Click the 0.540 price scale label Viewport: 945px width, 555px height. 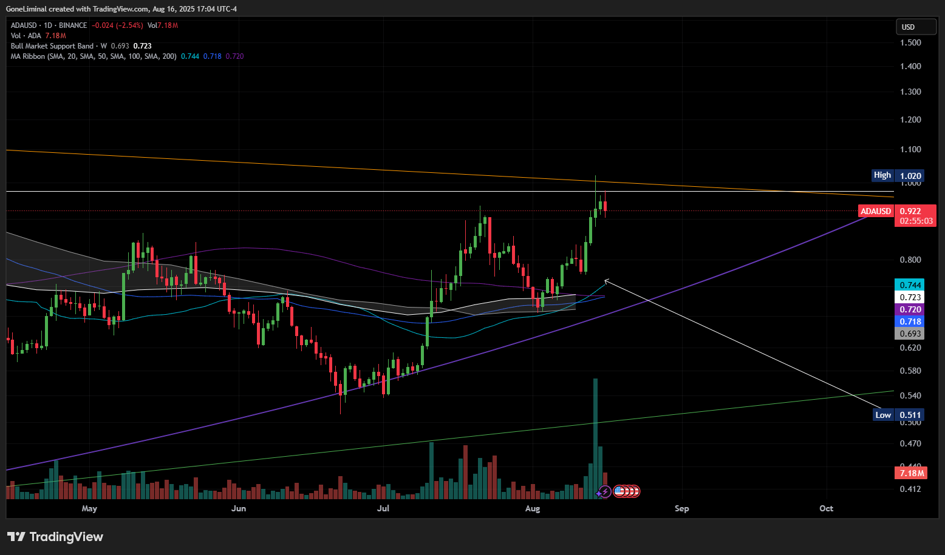(x=910, y=395)
